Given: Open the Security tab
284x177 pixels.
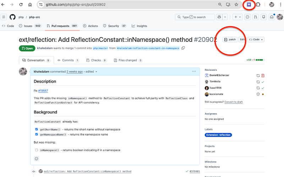Looking at the screenshot, I should point(115,26).
